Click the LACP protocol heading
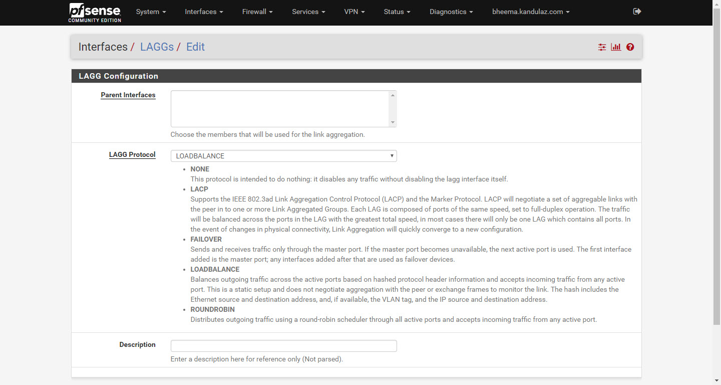This screenshot has height=385, width=721. pos(199,189)
